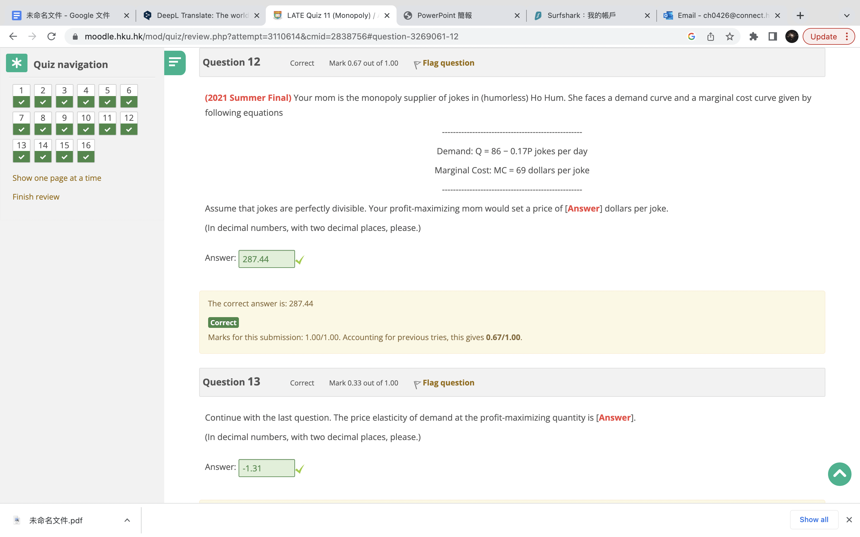Click Show one page at a time
Image resolution: width=860 pixels, height=537 pixels.
[57, 178]
